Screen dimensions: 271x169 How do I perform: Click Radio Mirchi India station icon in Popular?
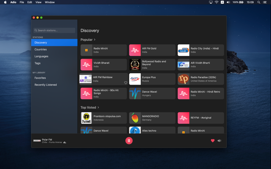pyautogui.click(x=86, y=50)
